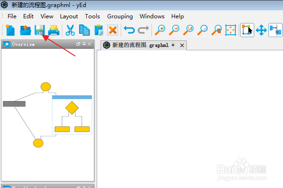Activate the plain magnifier zoom tool
Image resolution: width=283 pixels, height=188 pixels.
202,30
